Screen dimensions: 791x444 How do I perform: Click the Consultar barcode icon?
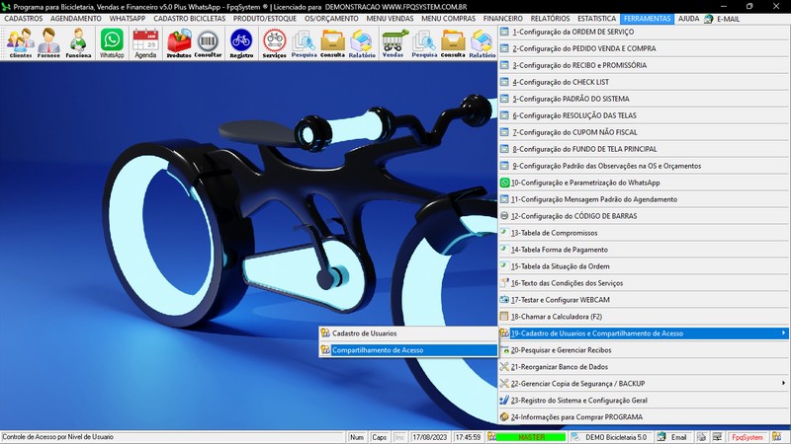(x=209, y=42)
